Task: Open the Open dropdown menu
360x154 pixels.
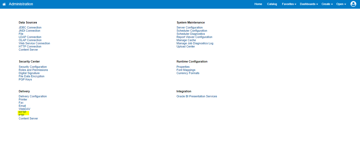Action: (341, 4)
